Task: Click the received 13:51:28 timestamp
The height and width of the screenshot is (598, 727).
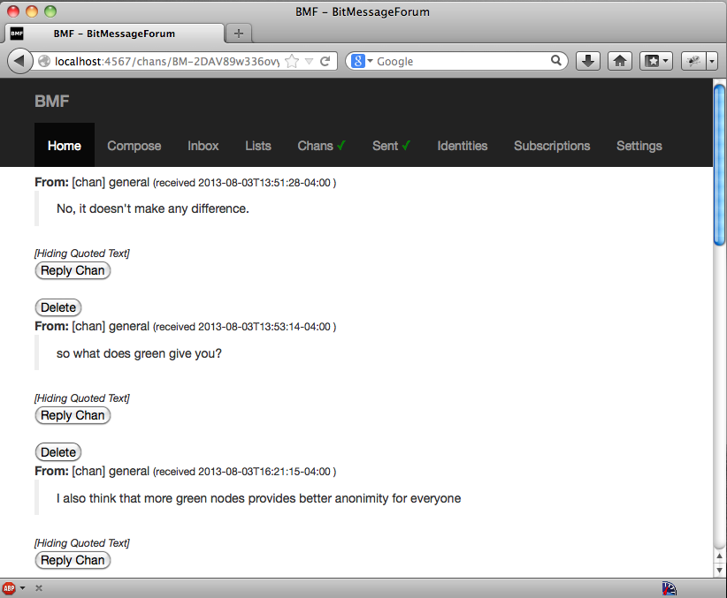Action: click(x=244, y=183)
